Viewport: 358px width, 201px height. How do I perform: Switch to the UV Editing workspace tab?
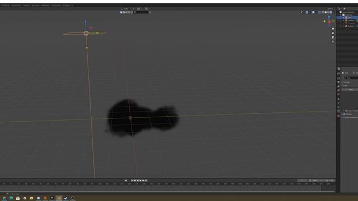pos(5,5)
